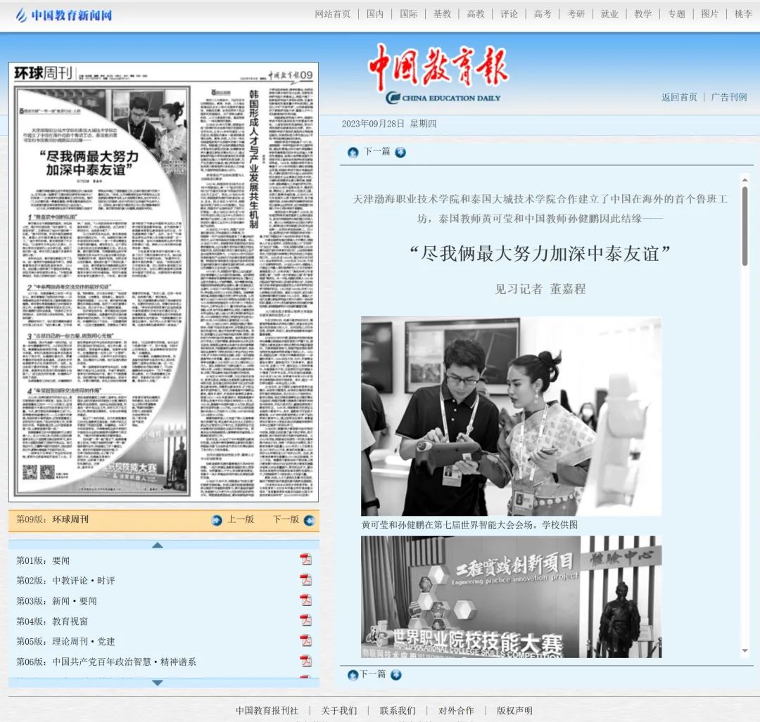Click the newspaper page 09 thumbnail
The width and height of the screenshot is (760, 722).
tap(163, 281)
